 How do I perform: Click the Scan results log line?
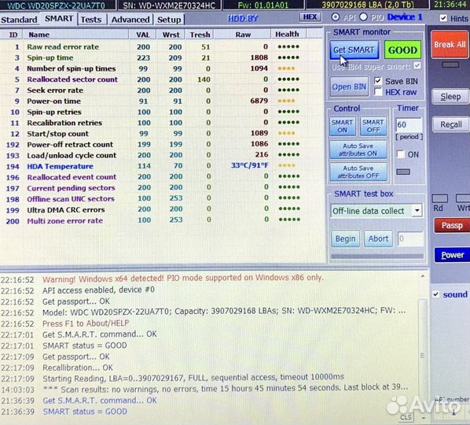pyautogui.click(x=226, y=389)
